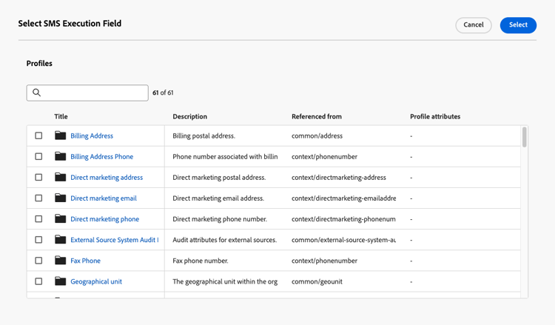
Task: Tick the Direct marketing email checkbox
Action: 38,198
